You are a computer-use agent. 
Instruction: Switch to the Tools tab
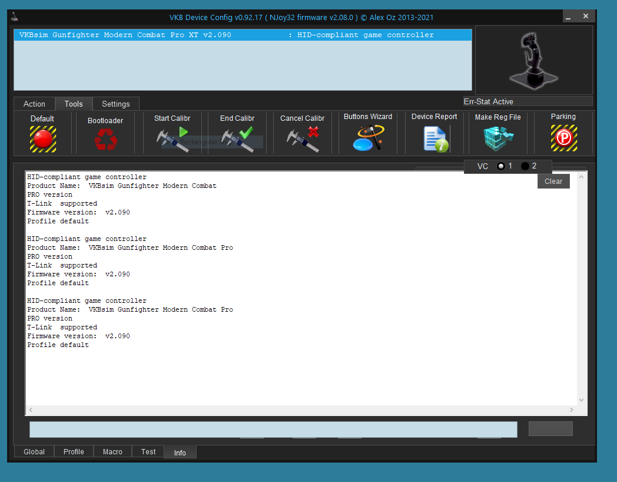pos(74,104)
